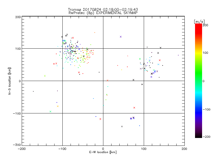Click the 'N-S location [km]' axis label
217x162 pixels.
9,81
